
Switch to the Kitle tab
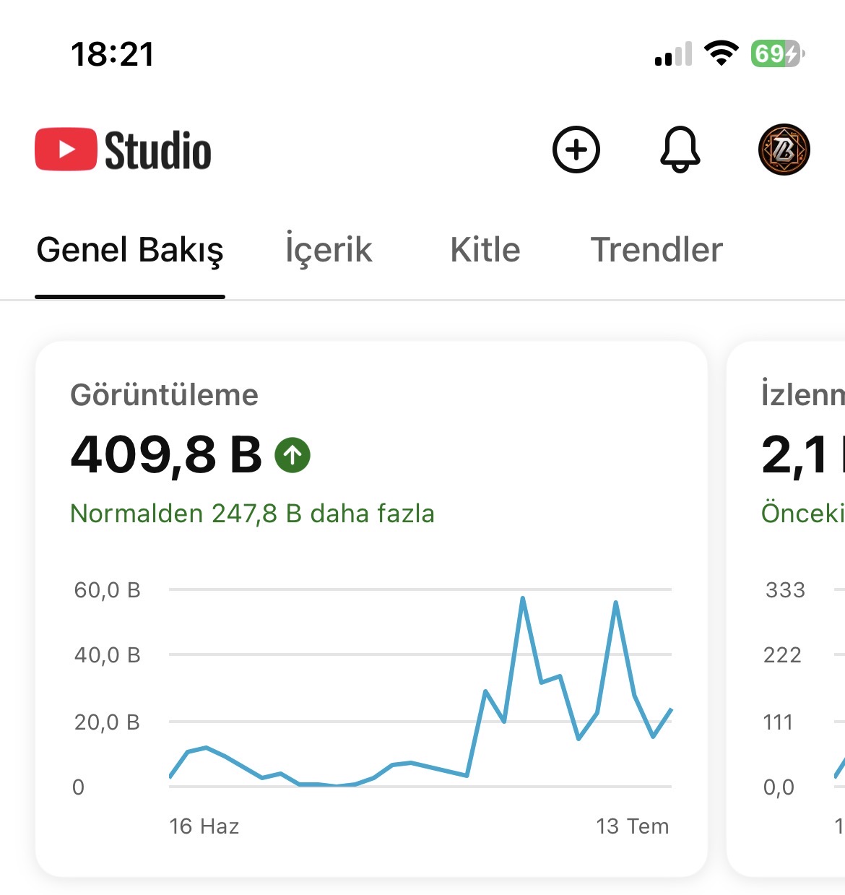pyautogui.click(x=485, y=250)
